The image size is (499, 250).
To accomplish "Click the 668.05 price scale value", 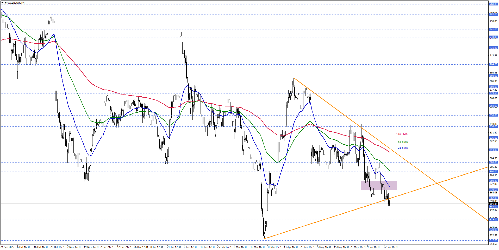I will coord(494,98).
